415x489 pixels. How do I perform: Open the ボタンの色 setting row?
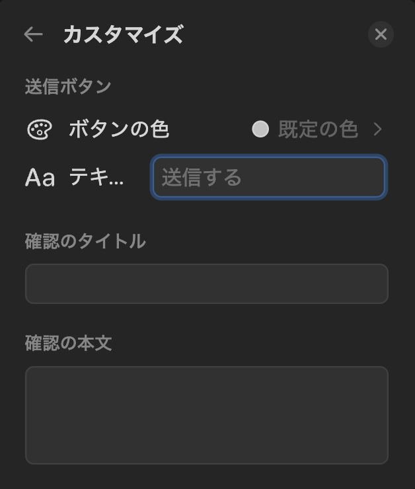coord(119,130)
